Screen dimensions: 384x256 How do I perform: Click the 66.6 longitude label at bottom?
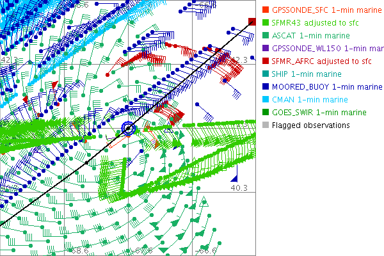click(205, 252)
